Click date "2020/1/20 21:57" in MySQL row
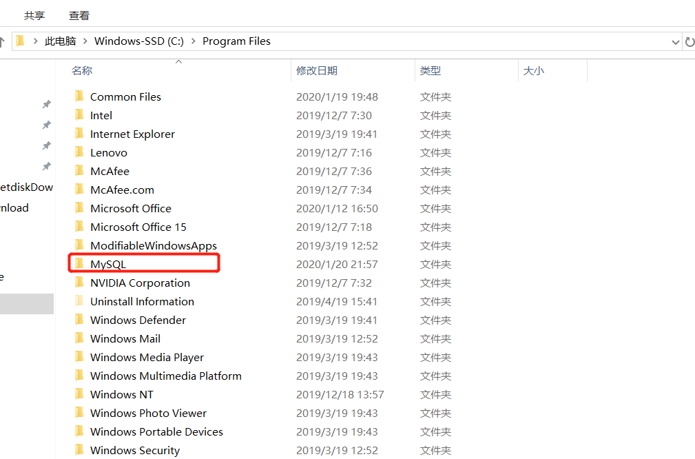The height and width of the screenshot is (459, 695). (x=337, y=265)
